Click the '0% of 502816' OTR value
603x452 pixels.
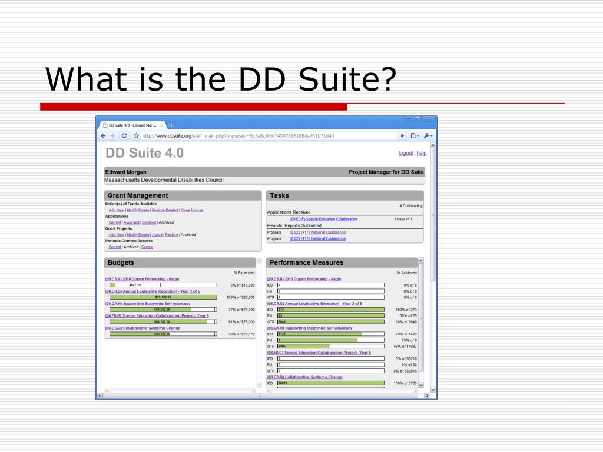[x=405, y=371]
